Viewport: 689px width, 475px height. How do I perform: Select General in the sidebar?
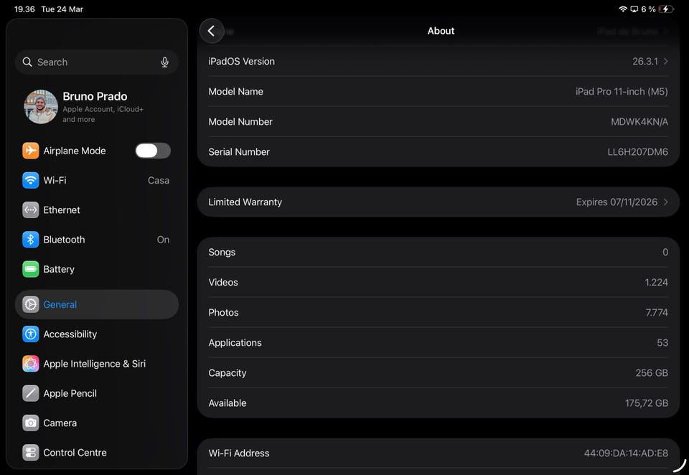(x=97, y=304)
